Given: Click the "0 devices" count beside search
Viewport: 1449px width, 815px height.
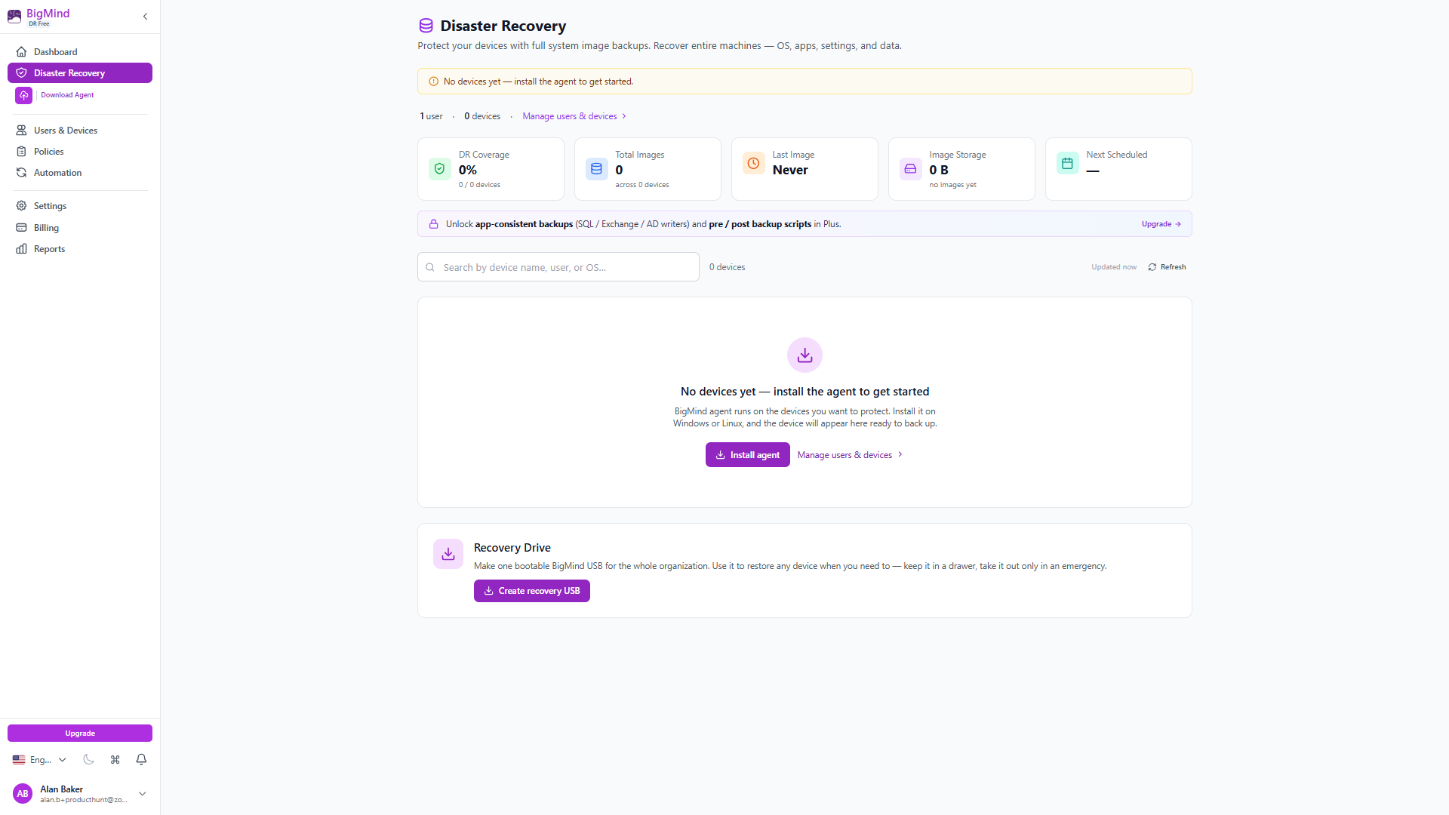Looking at the screenshot, I should (728, 267).
